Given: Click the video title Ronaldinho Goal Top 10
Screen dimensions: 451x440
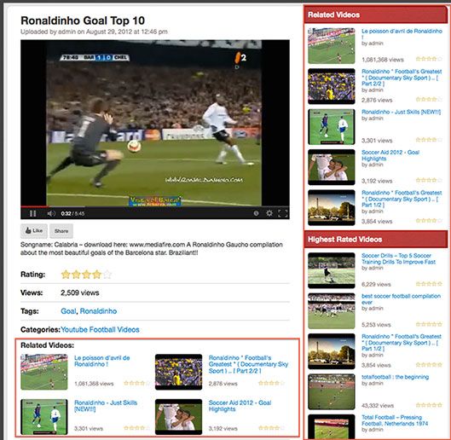Looking at the screenshot, I should (83, 20).
